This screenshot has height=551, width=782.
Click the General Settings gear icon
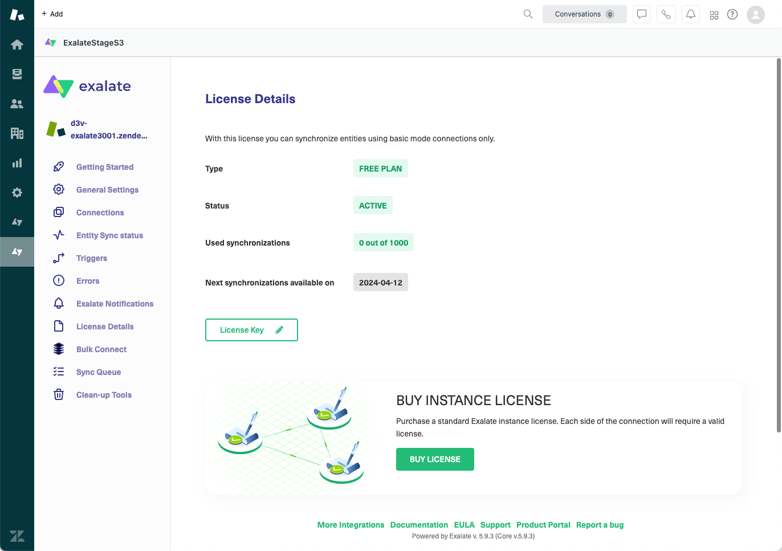pyautogui.click(x=59, y=190)
